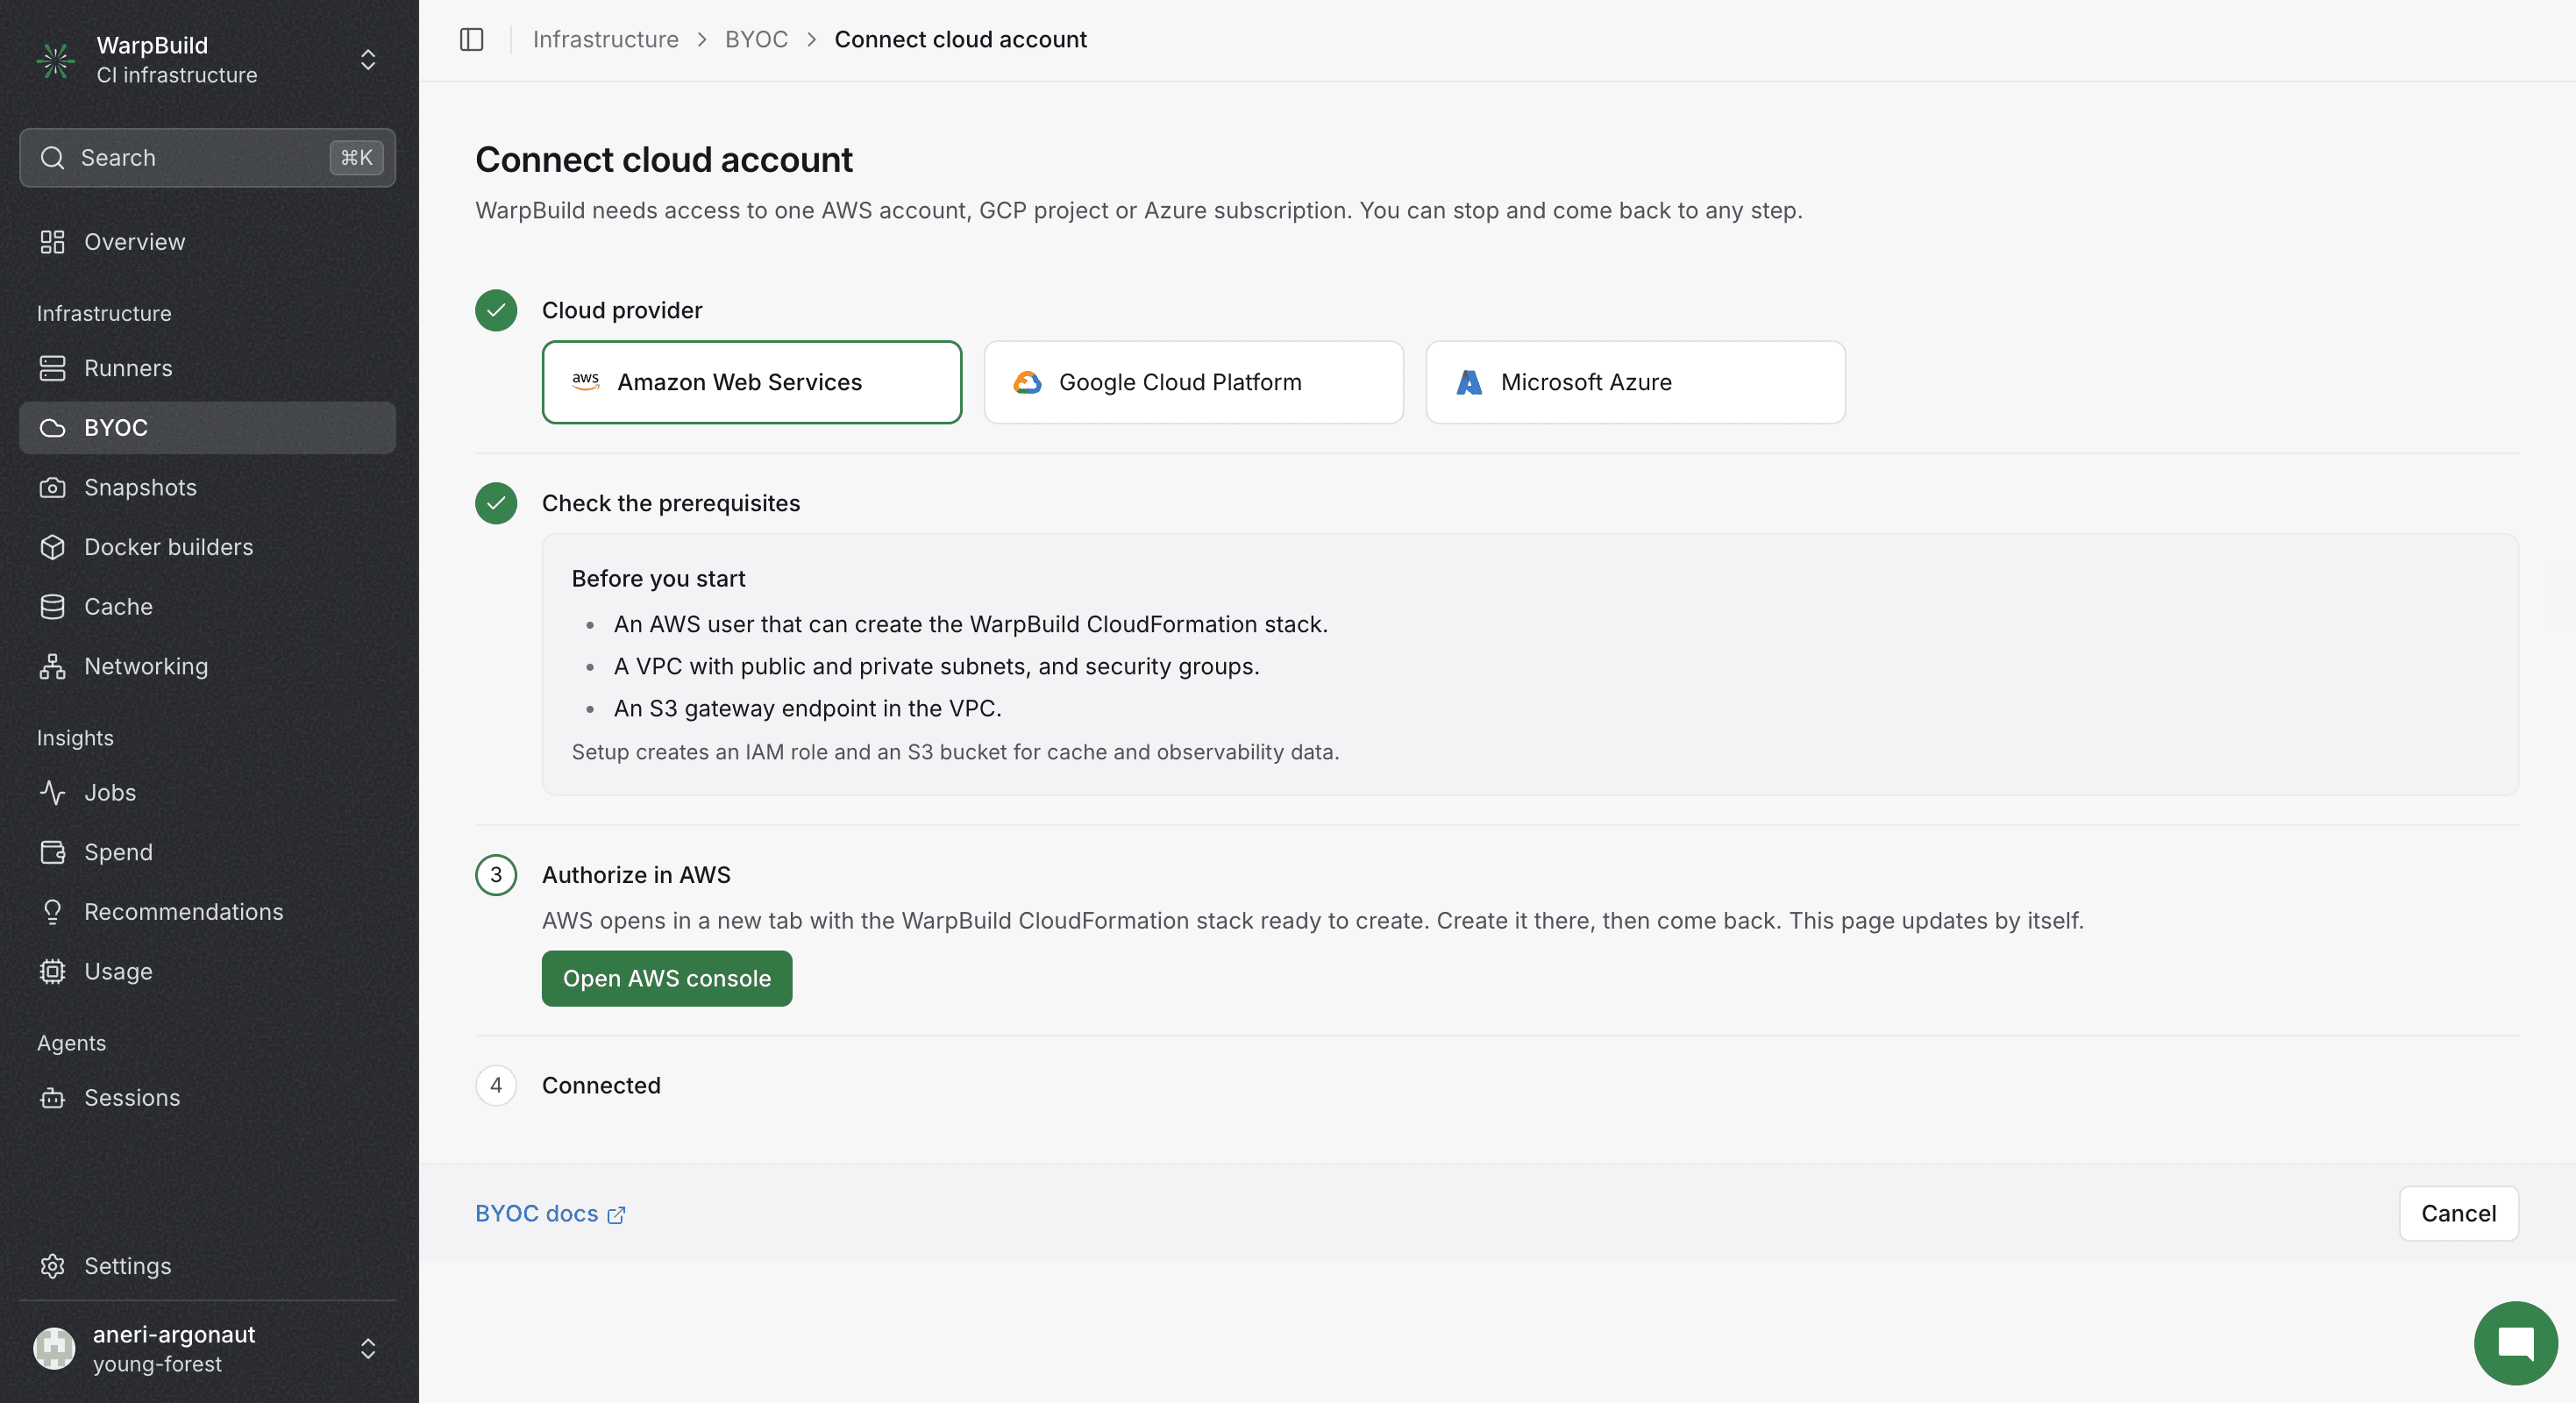The image size is (2576, 1403).
Task: Click the Spend wallet icon
Action: (x=52, y=852)
